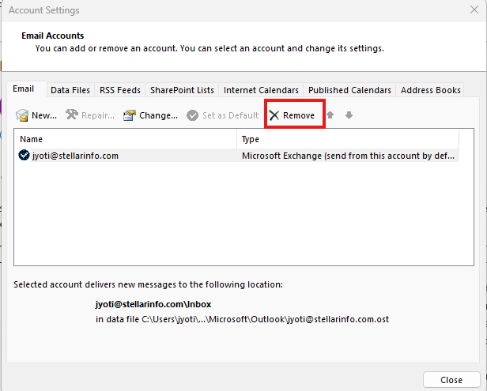Switch to the Address Books tab

coord(430,91)
